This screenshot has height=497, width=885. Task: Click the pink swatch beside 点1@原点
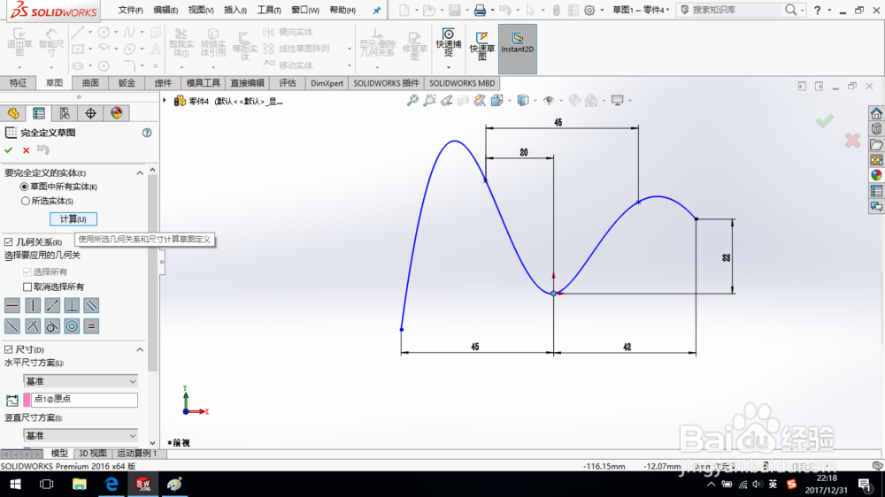(27, 400)
